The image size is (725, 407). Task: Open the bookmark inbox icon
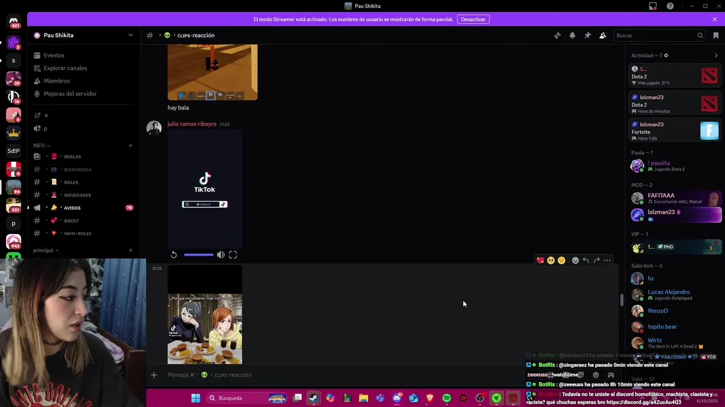(716, 35)
